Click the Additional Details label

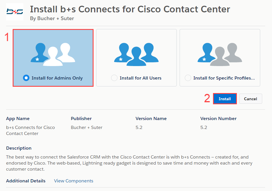[x=26, y=181]
